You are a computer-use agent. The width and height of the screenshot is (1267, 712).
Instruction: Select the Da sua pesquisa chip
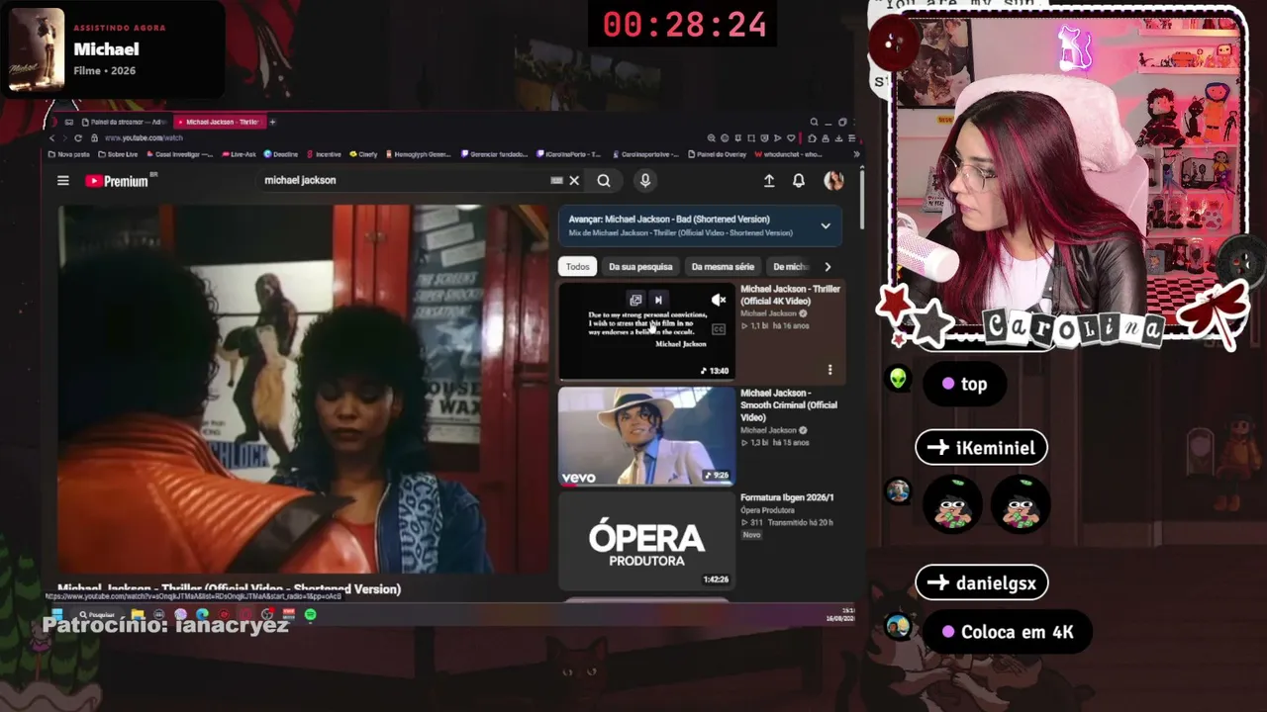(640, 266)
